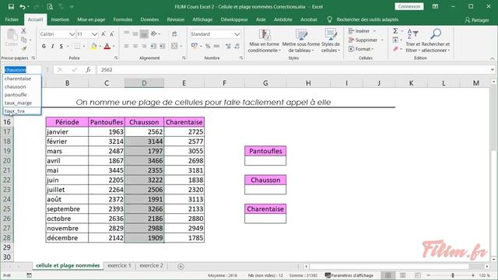Viewport: 498px width, 280px height.
Task: Toggle italic formatting (I)
Action: coord(52,47)
